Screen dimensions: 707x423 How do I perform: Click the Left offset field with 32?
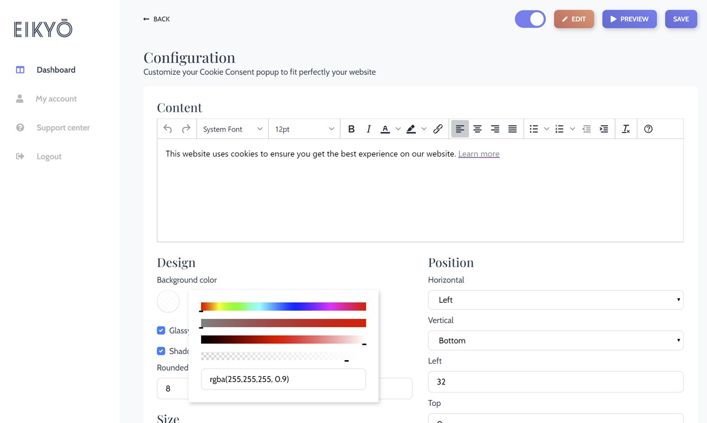(556, 382)
